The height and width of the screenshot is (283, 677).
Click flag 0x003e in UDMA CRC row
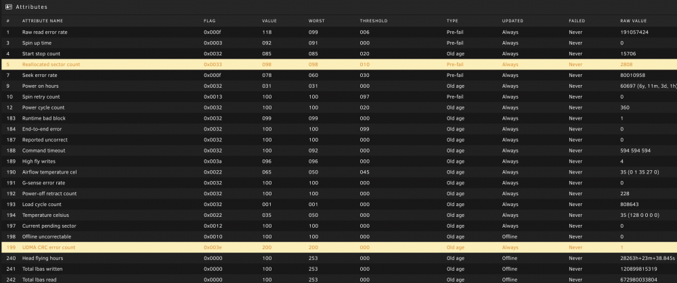click(213, 248)
